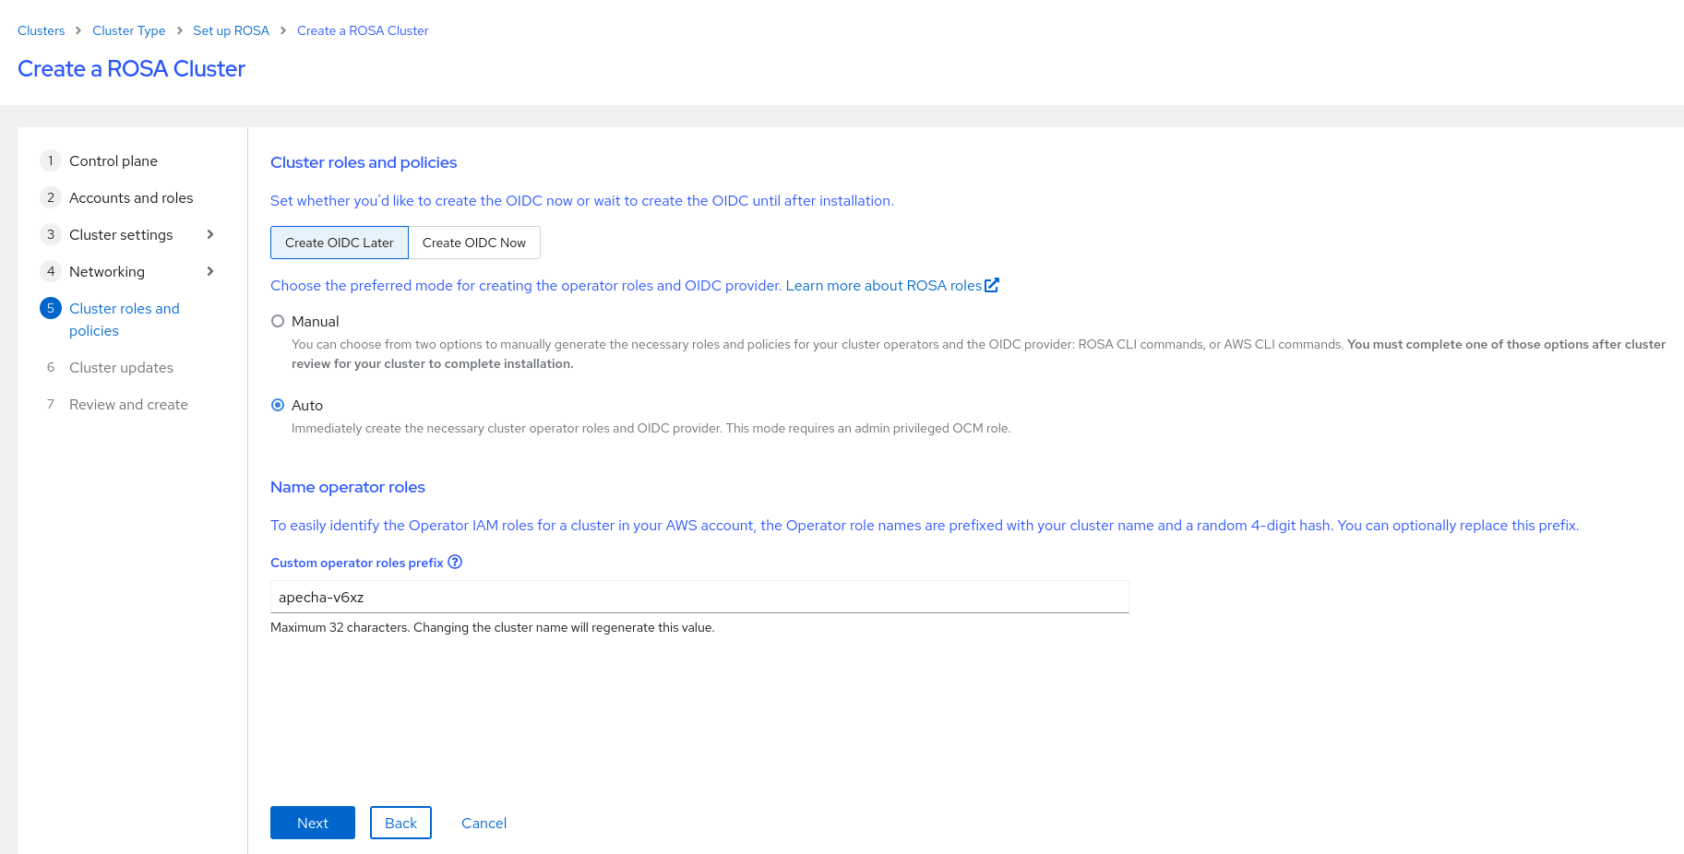Click the help icon beside Custom operator roles prefix
This screenshot has height=854, width=1684.
tap(455, 563)
